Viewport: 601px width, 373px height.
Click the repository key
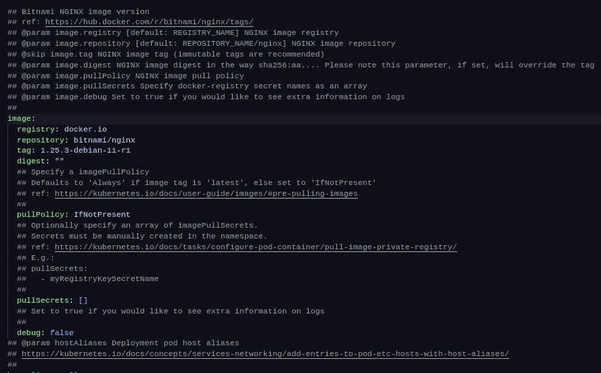click(40, 140)
